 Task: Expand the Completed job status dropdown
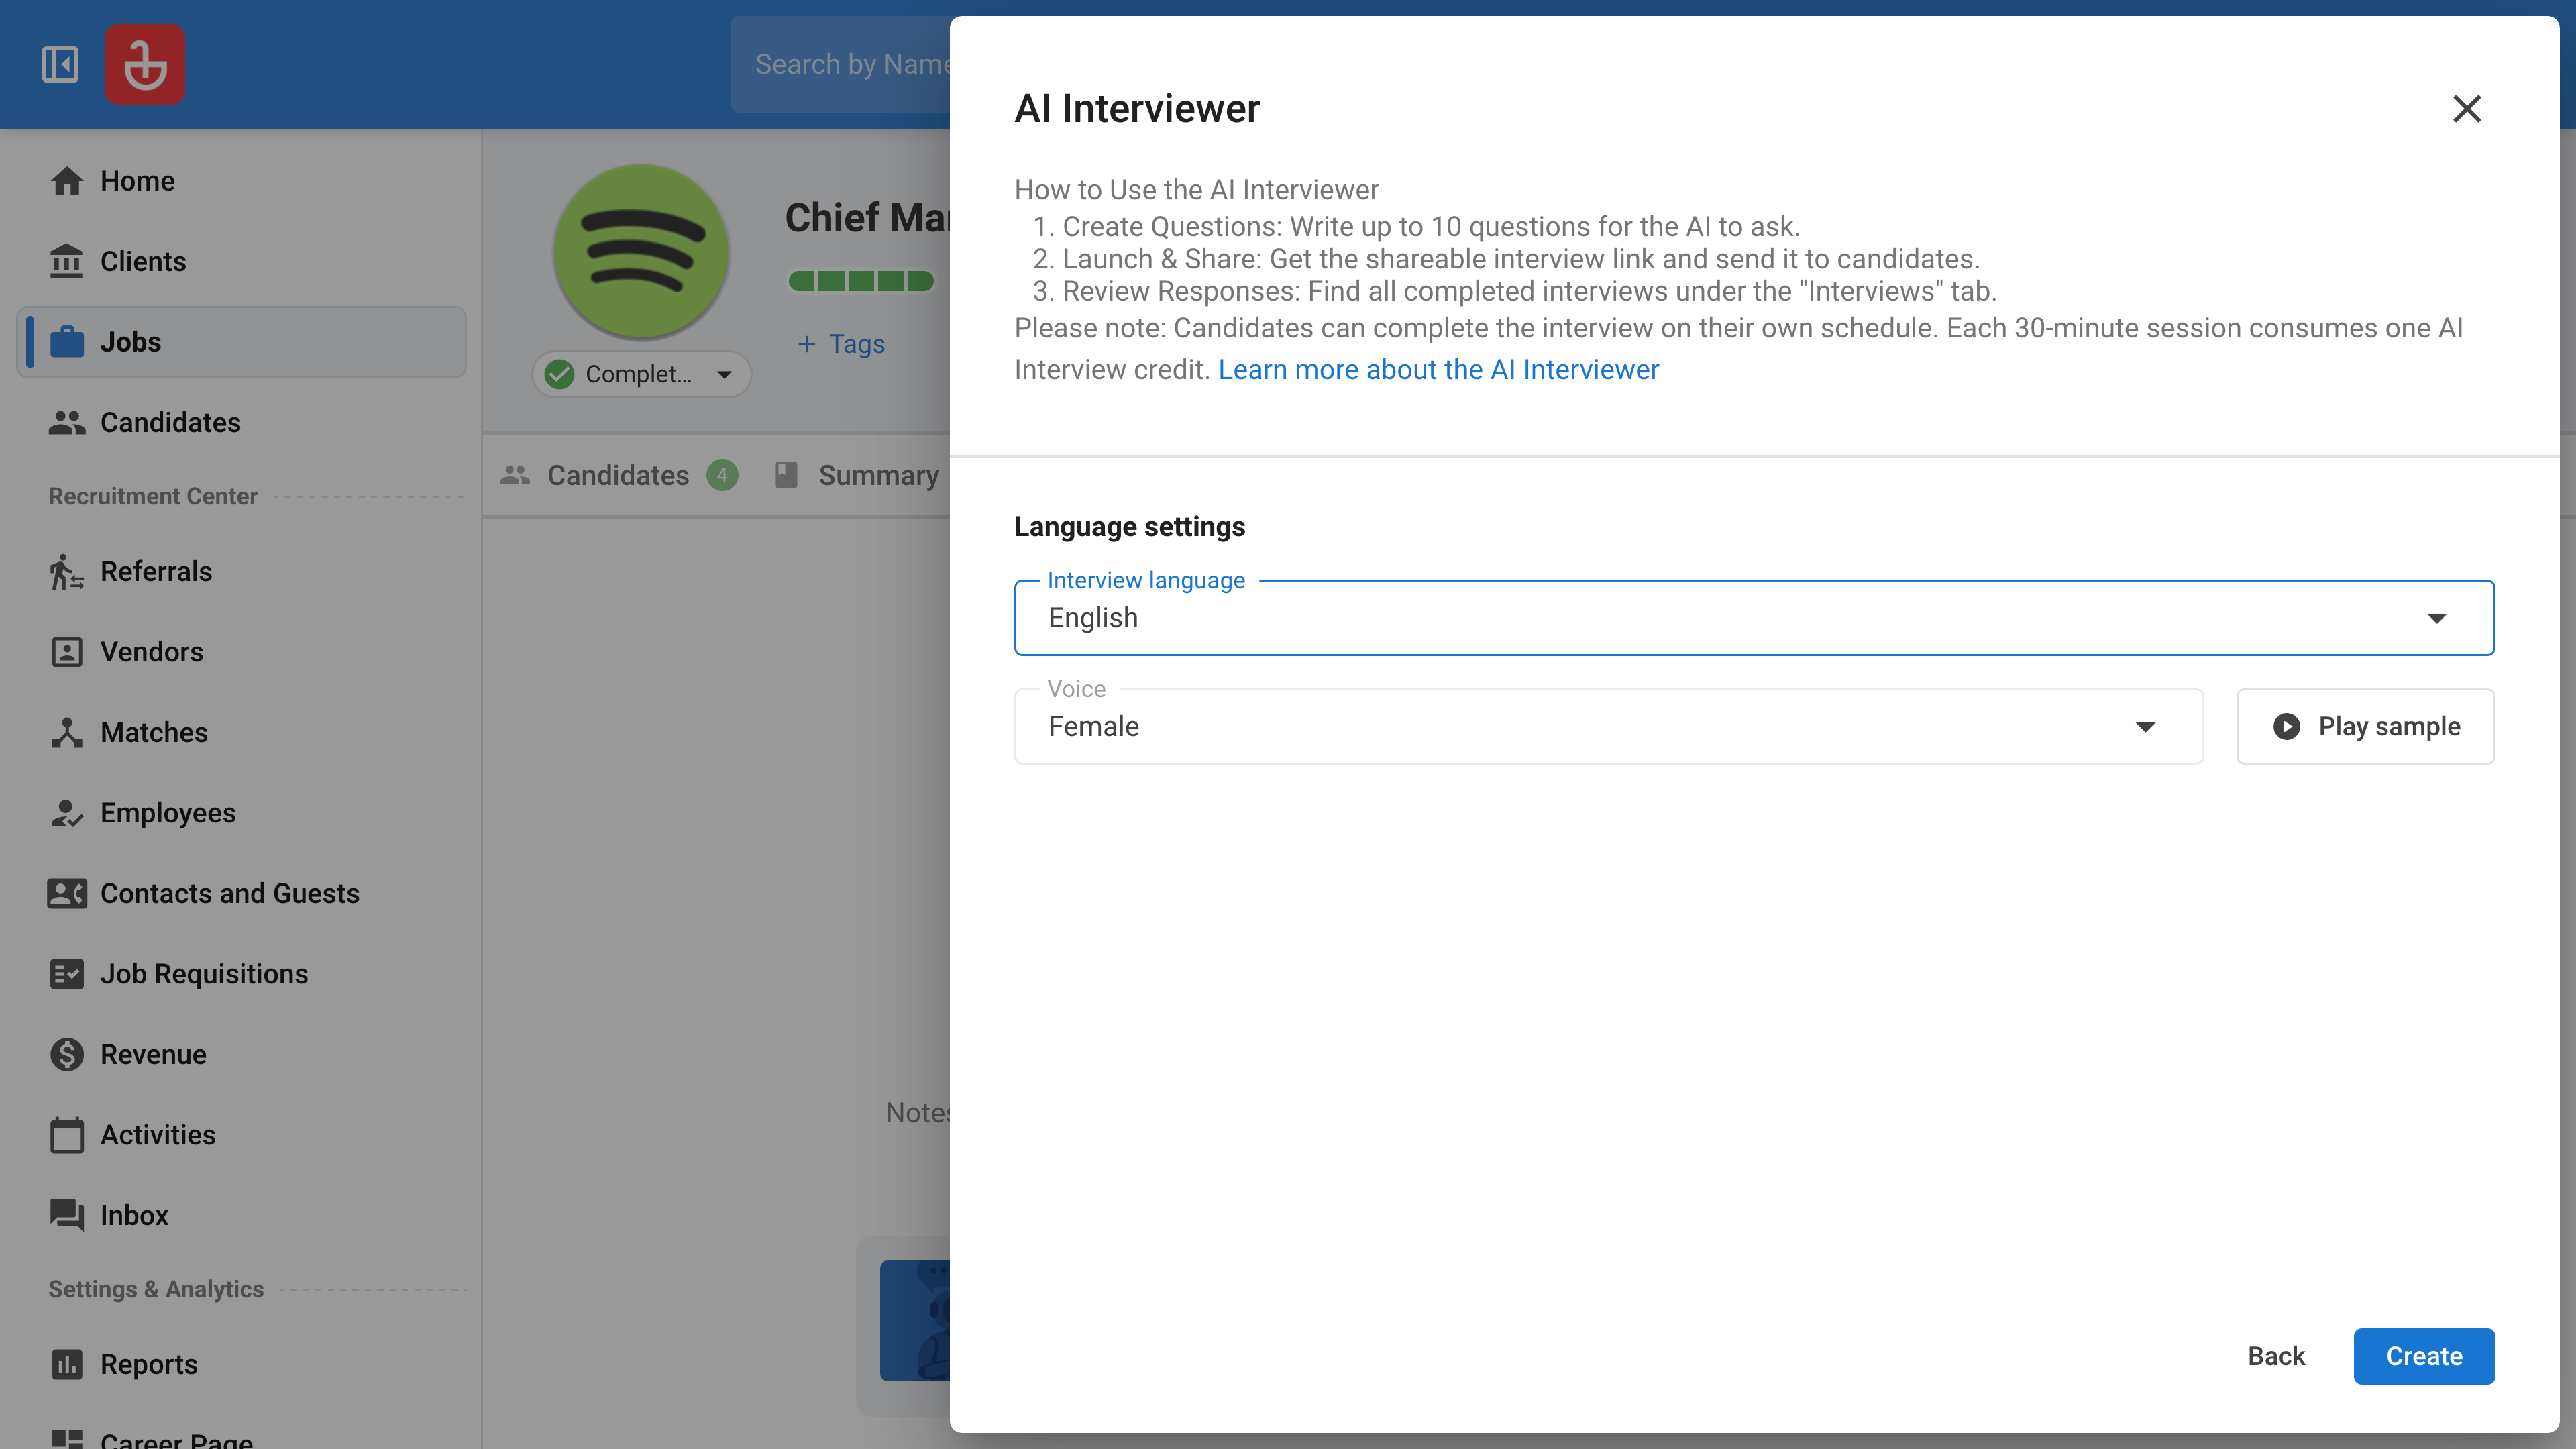tap(641, 374)
